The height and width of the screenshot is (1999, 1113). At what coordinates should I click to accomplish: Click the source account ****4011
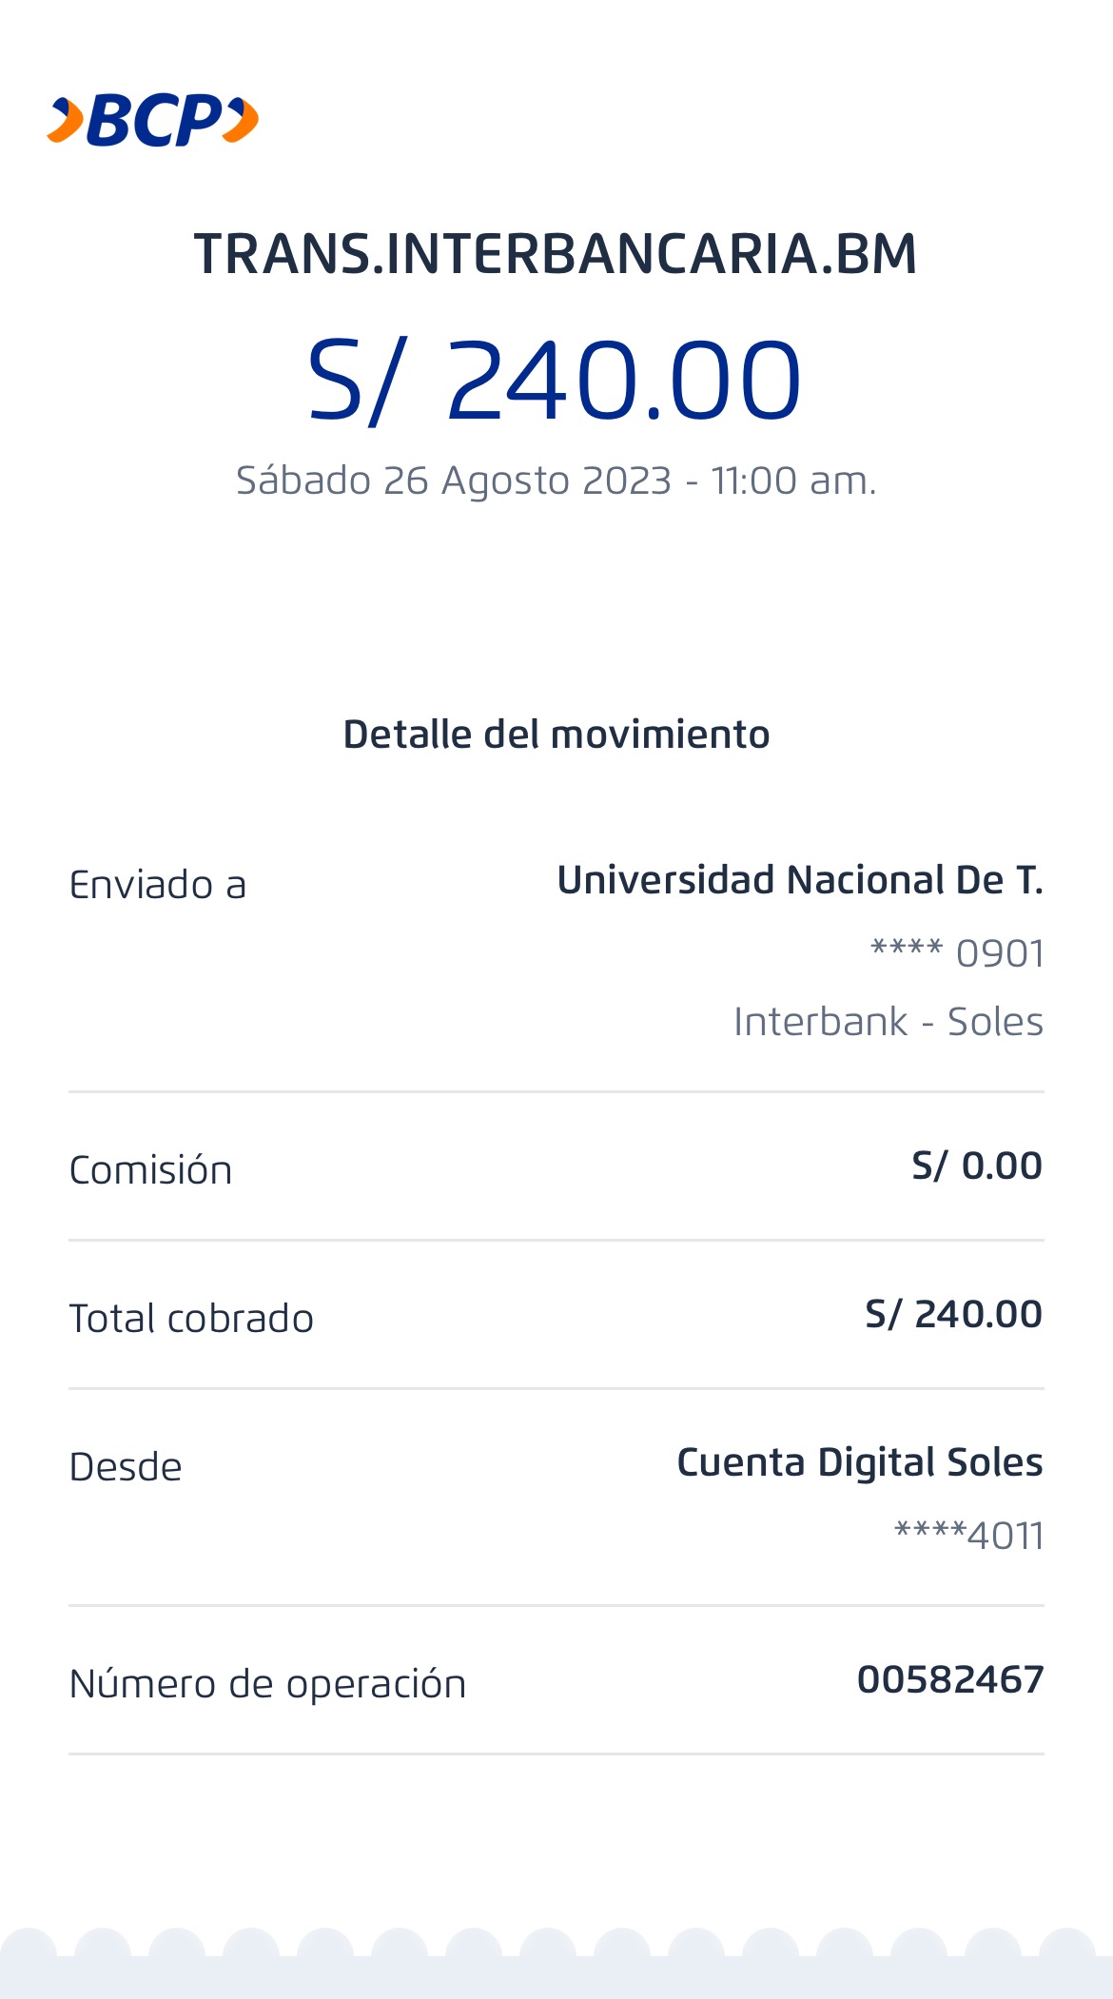pos(968,1535)
